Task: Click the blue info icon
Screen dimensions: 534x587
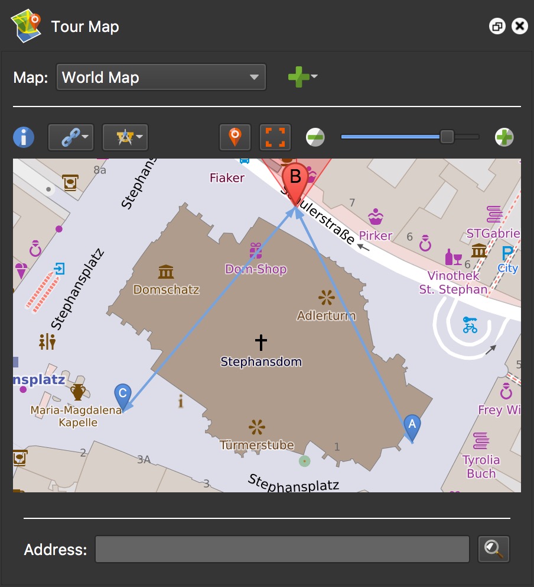Action: pyautogui.click(x=24, y=137)
